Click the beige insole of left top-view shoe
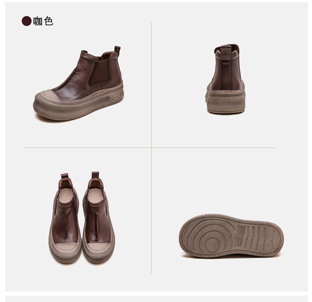 65,196
